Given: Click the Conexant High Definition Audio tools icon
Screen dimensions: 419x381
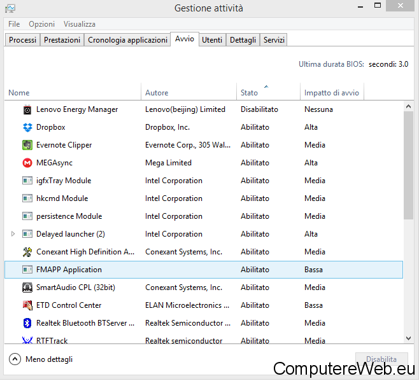Looking at the screenshot, I should pos(27,252).
